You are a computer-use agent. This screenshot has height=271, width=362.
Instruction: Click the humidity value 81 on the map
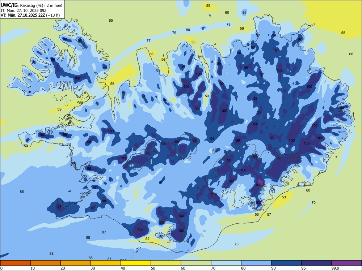pos(203,28)
